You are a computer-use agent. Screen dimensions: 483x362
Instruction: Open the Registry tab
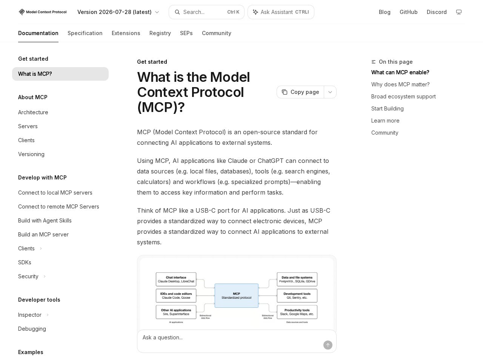tap(160, 33)
